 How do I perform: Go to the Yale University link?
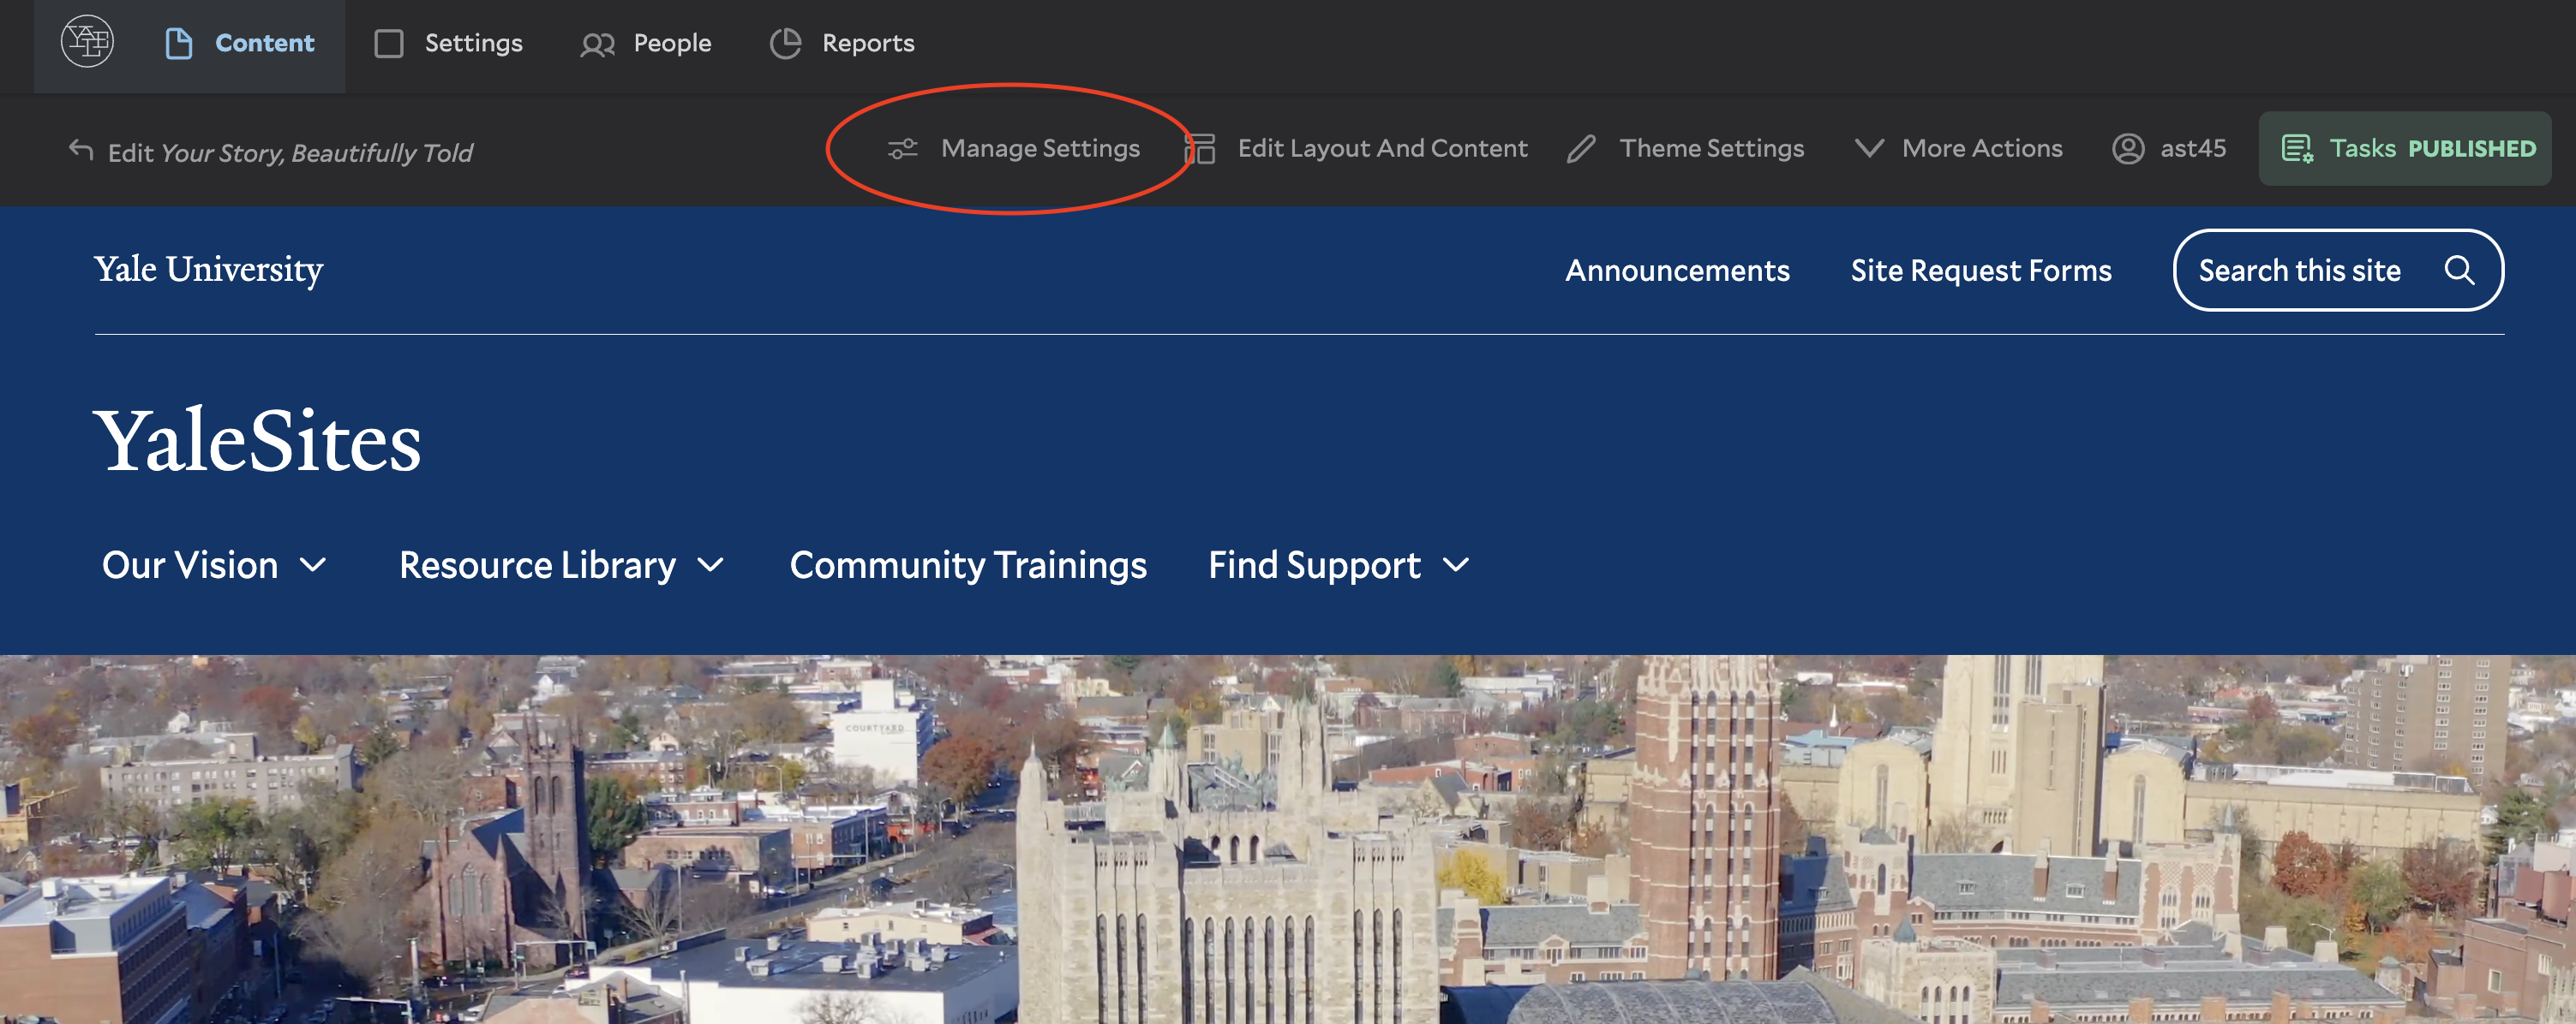pyautogui.click(x=209, y=269)
